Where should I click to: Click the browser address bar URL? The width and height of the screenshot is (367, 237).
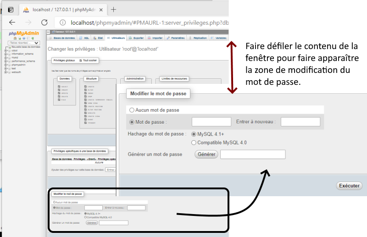point(150,23)
